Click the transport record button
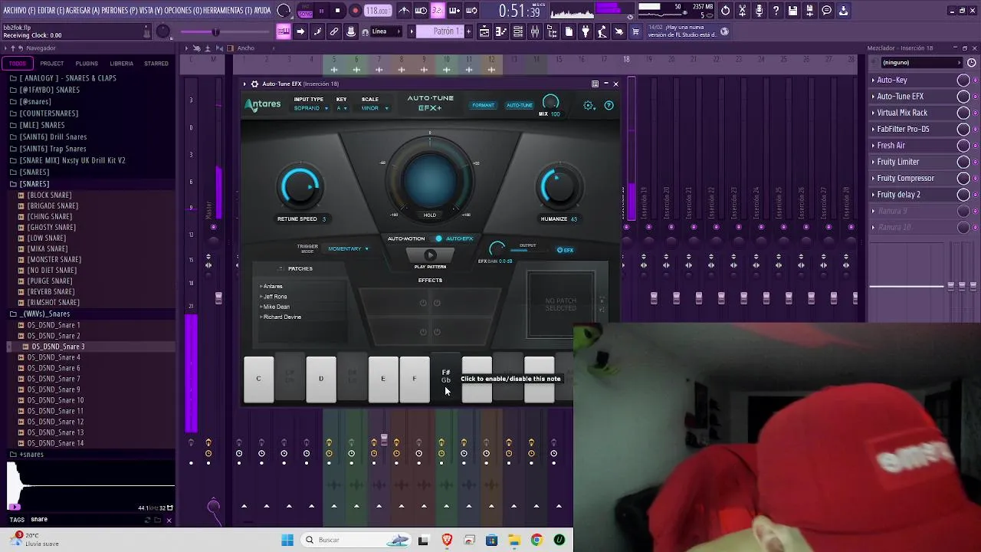The image size is (981, 552). coord(355,11)
